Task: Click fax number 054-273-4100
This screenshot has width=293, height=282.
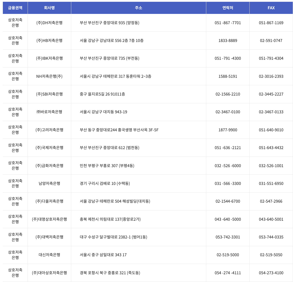Action: pos(271,273)
